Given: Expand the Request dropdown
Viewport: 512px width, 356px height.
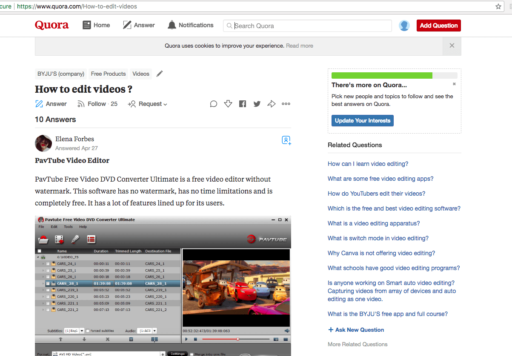Looking at the screenshot, I should coord(147,104).
